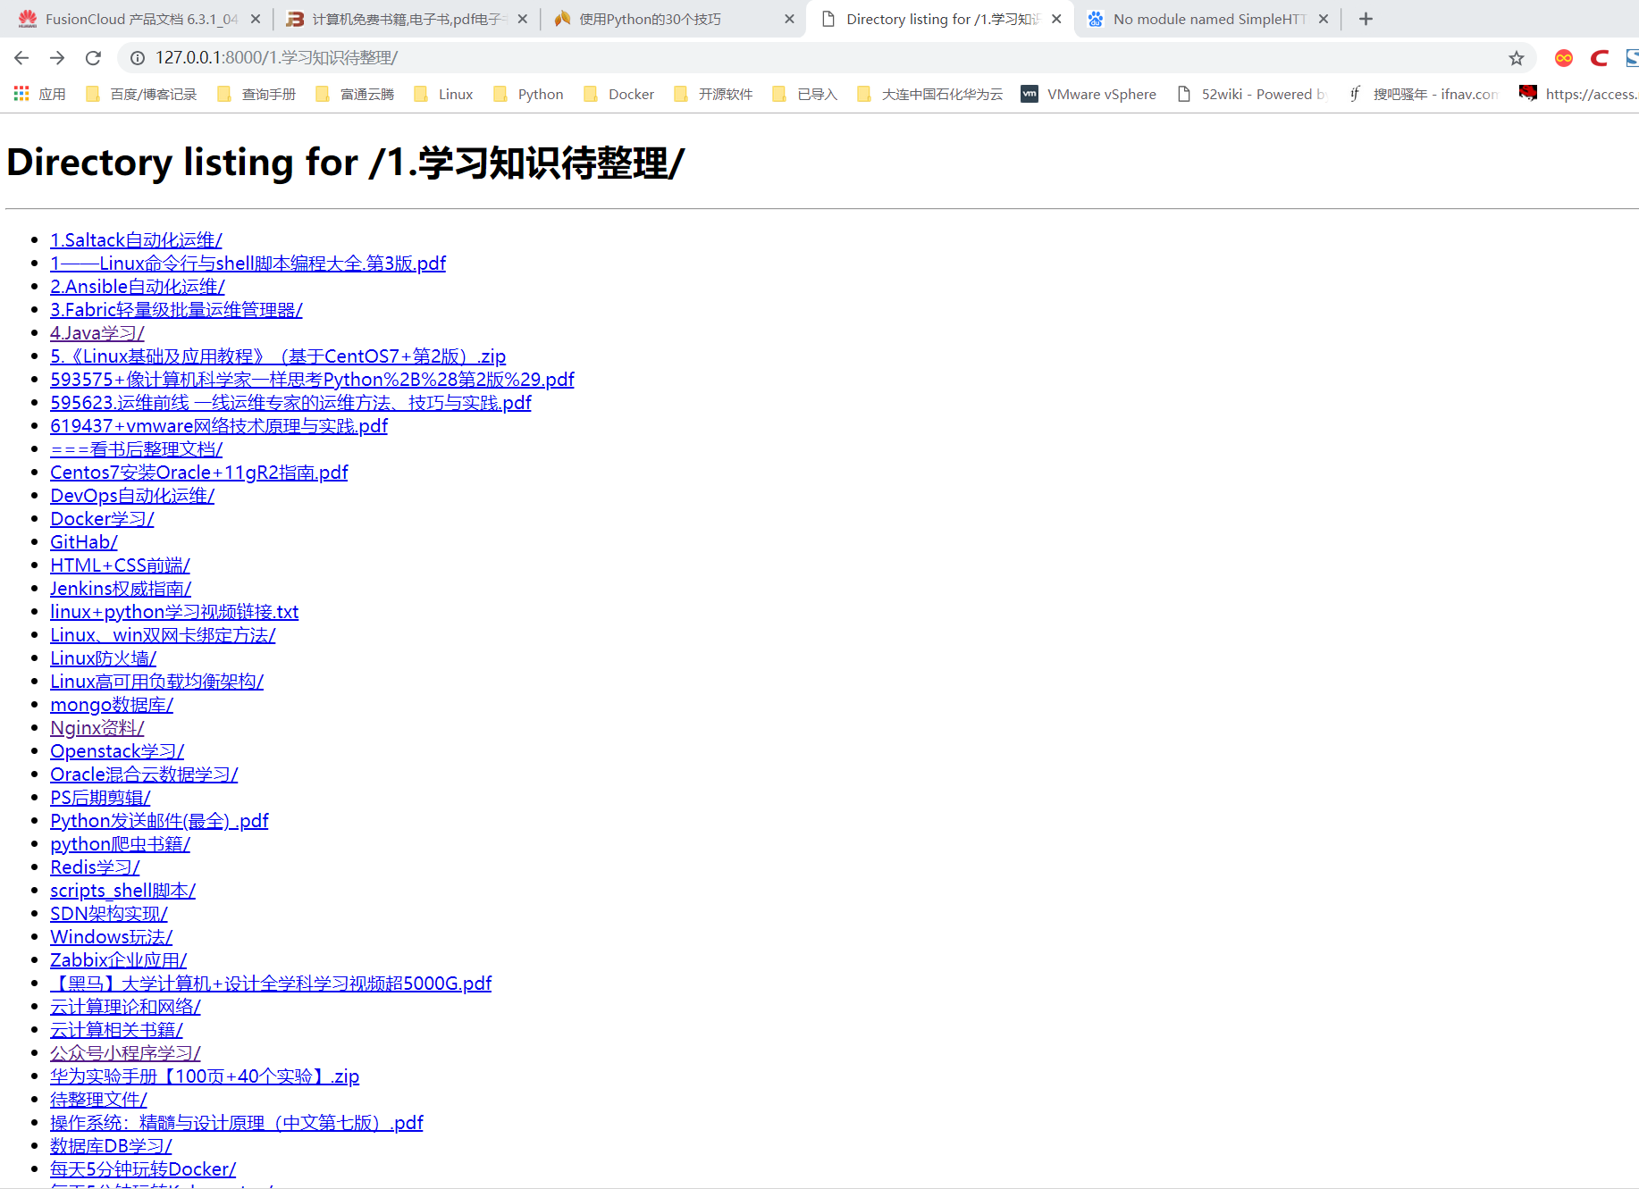Open https://access bookmark with red hat icon
1639x1189 pixels.
click(x=1578, y=94)
